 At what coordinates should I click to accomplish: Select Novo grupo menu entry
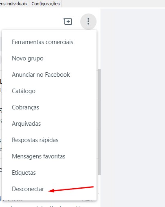[x=49, y=58]
